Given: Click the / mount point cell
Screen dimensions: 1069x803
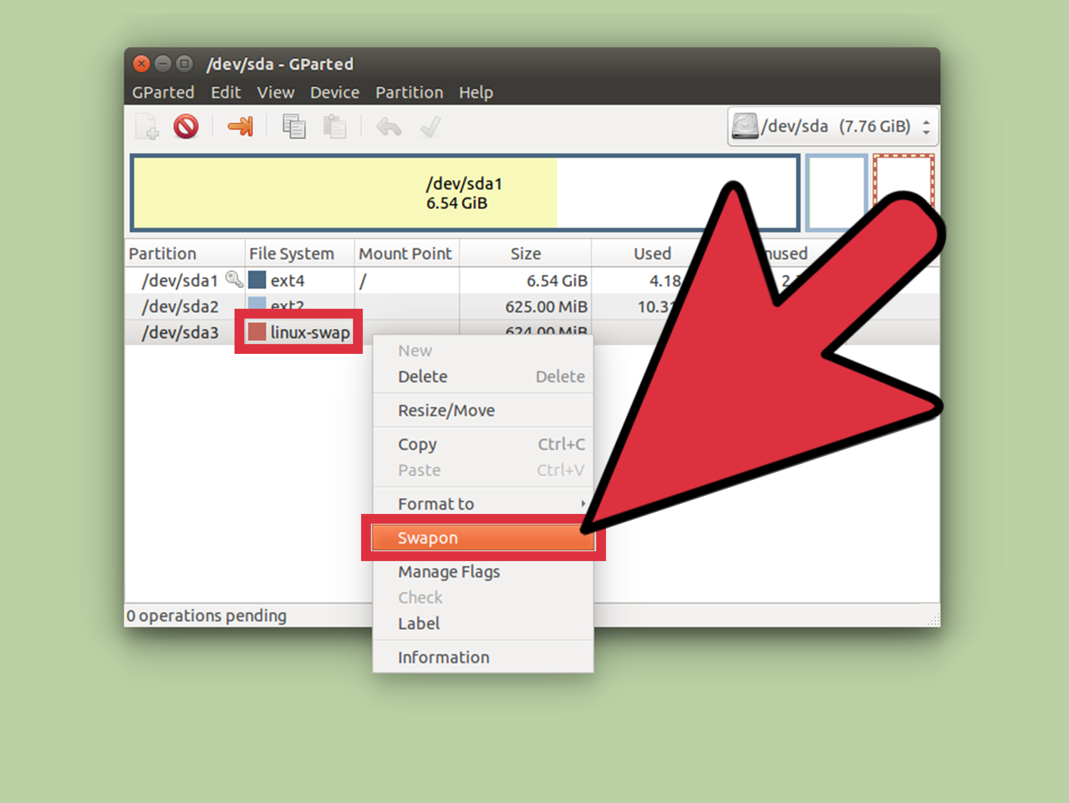Looking at the screenshot, I should click(x=407, y=280).
